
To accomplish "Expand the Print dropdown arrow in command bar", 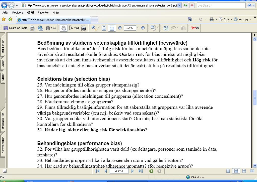I will pyautogui.click(x=216, y=19).
